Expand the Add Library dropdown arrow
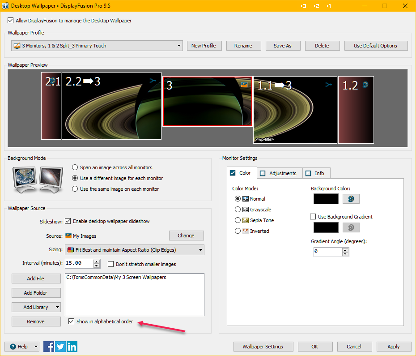The width and height of the screenshot is (416, 356). point(57,307)
